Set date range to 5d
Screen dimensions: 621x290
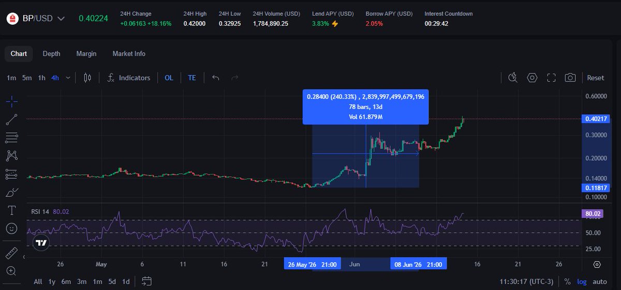click(112, 282)
